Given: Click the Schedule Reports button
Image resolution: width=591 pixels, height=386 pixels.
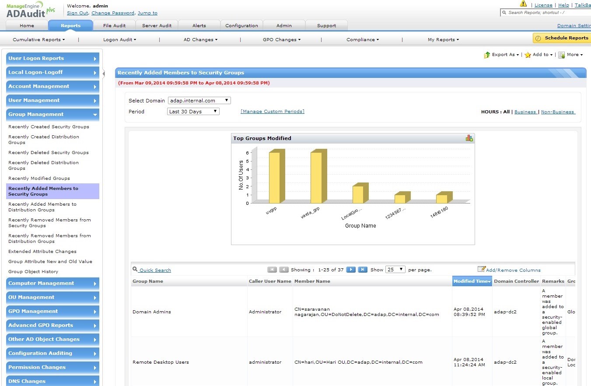Looking at the screenshot, I should [562, 38].
